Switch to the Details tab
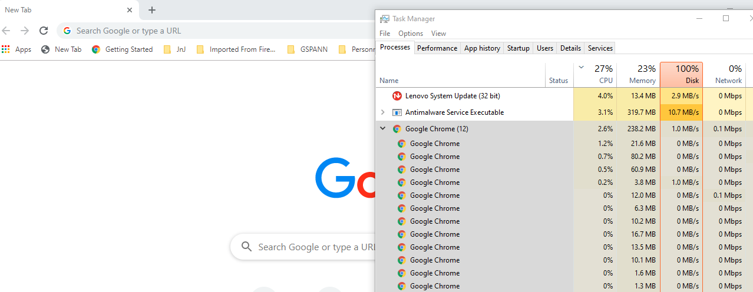 tap(570, 48)
